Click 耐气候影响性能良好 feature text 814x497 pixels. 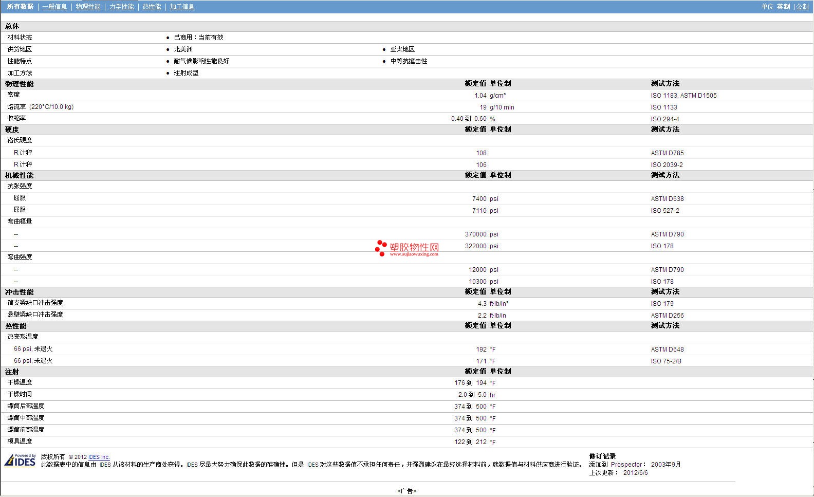(201, 61)
